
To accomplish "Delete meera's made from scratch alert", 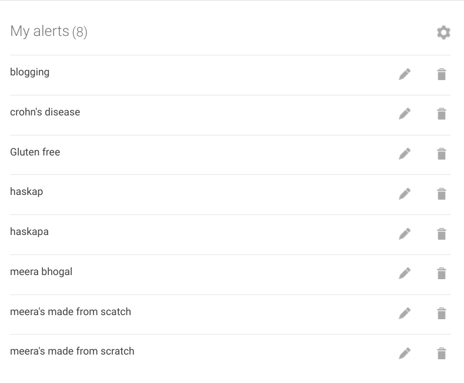I will (442, 353).
